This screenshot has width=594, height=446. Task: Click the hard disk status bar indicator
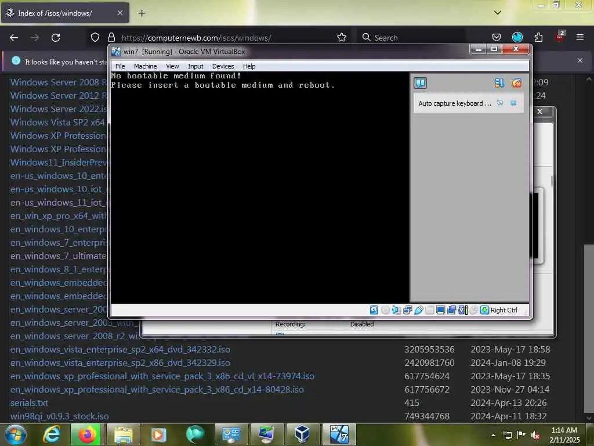[374, 310]
